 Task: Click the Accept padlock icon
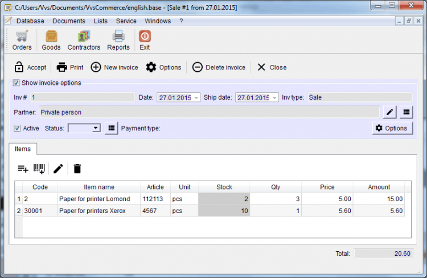[19, 67]
